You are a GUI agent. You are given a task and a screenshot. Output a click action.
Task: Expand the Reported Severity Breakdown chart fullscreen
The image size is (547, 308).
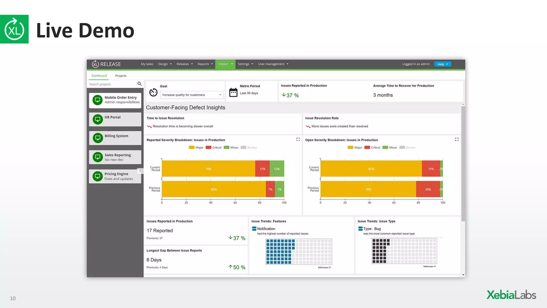298,139
